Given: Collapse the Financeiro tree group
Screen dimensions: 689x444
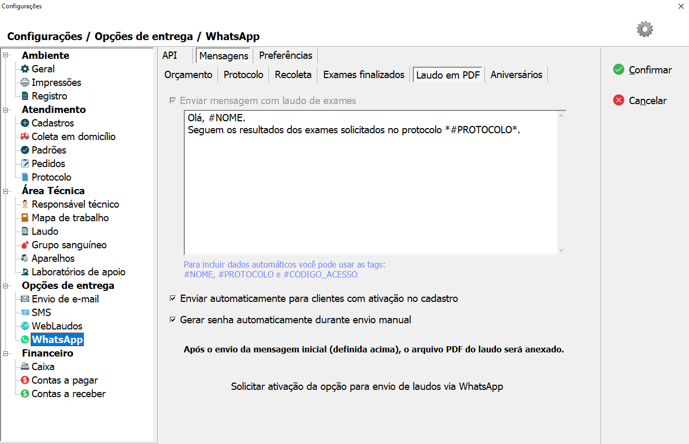Looking at the screenshot, I should point(6,353).
